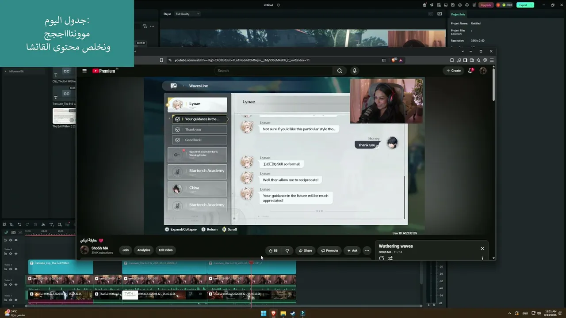Open the browser's main menu icon

click(x=492, y=60)
